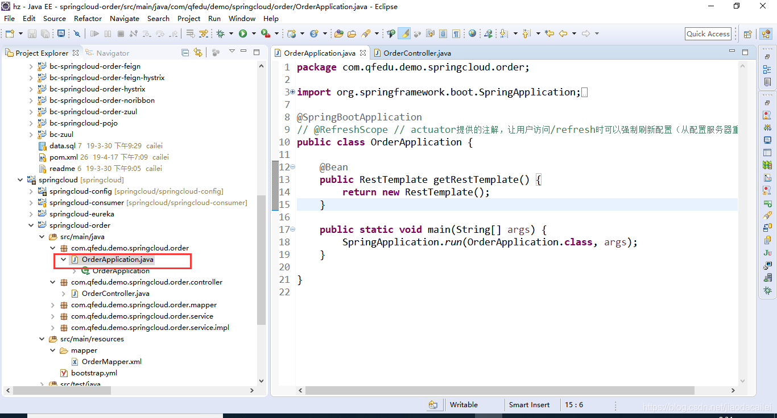Screen dimensions: 777x418
Task: Open the Navigate menu
Action: [x=125, y=18]
